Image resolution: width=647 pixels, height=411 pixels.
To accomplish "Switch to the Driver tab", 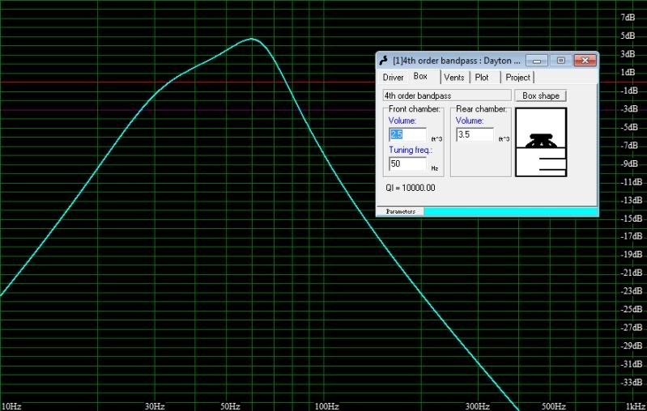I will tap(393, 77).
